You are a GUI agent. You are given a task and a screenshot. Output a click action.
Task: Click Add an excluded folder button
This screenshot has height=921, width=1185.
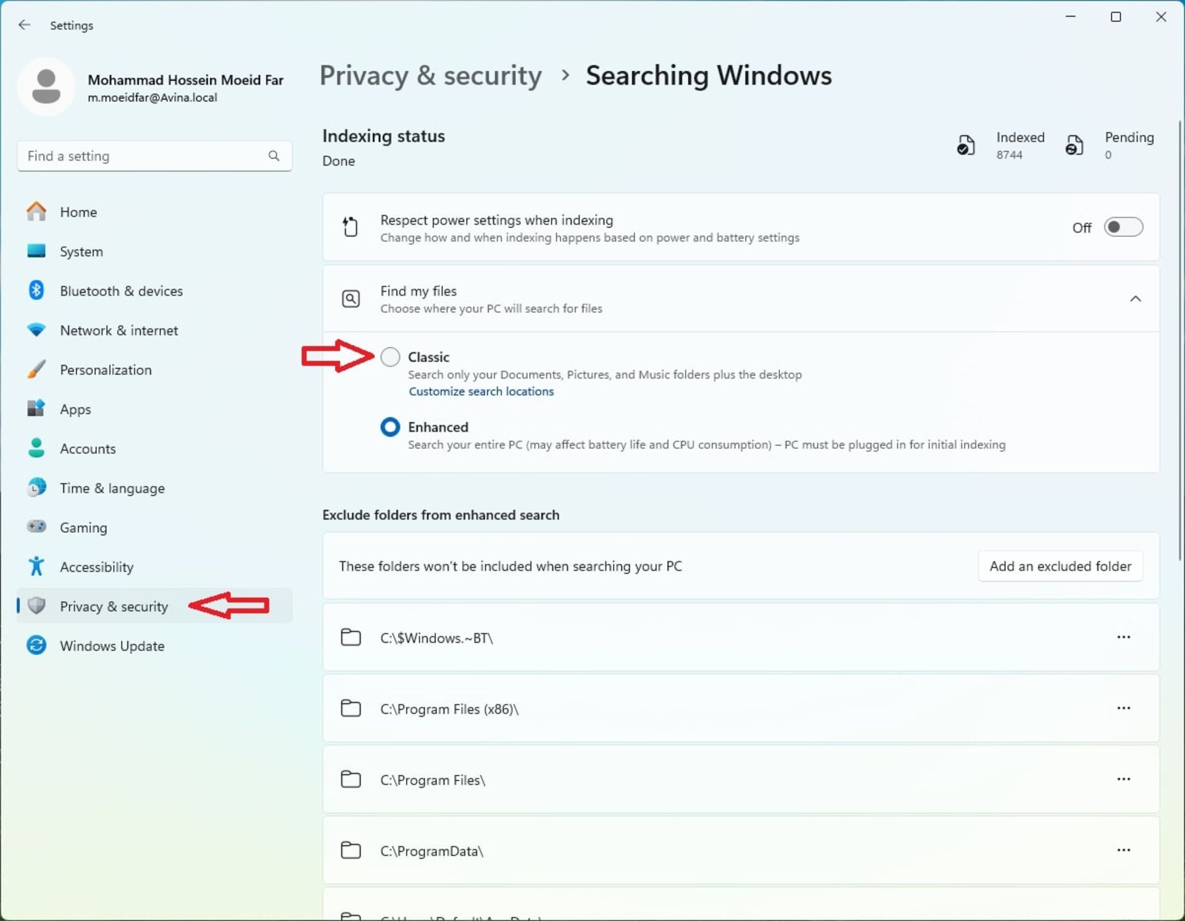pyautogui.click(x=1060, y=566)
